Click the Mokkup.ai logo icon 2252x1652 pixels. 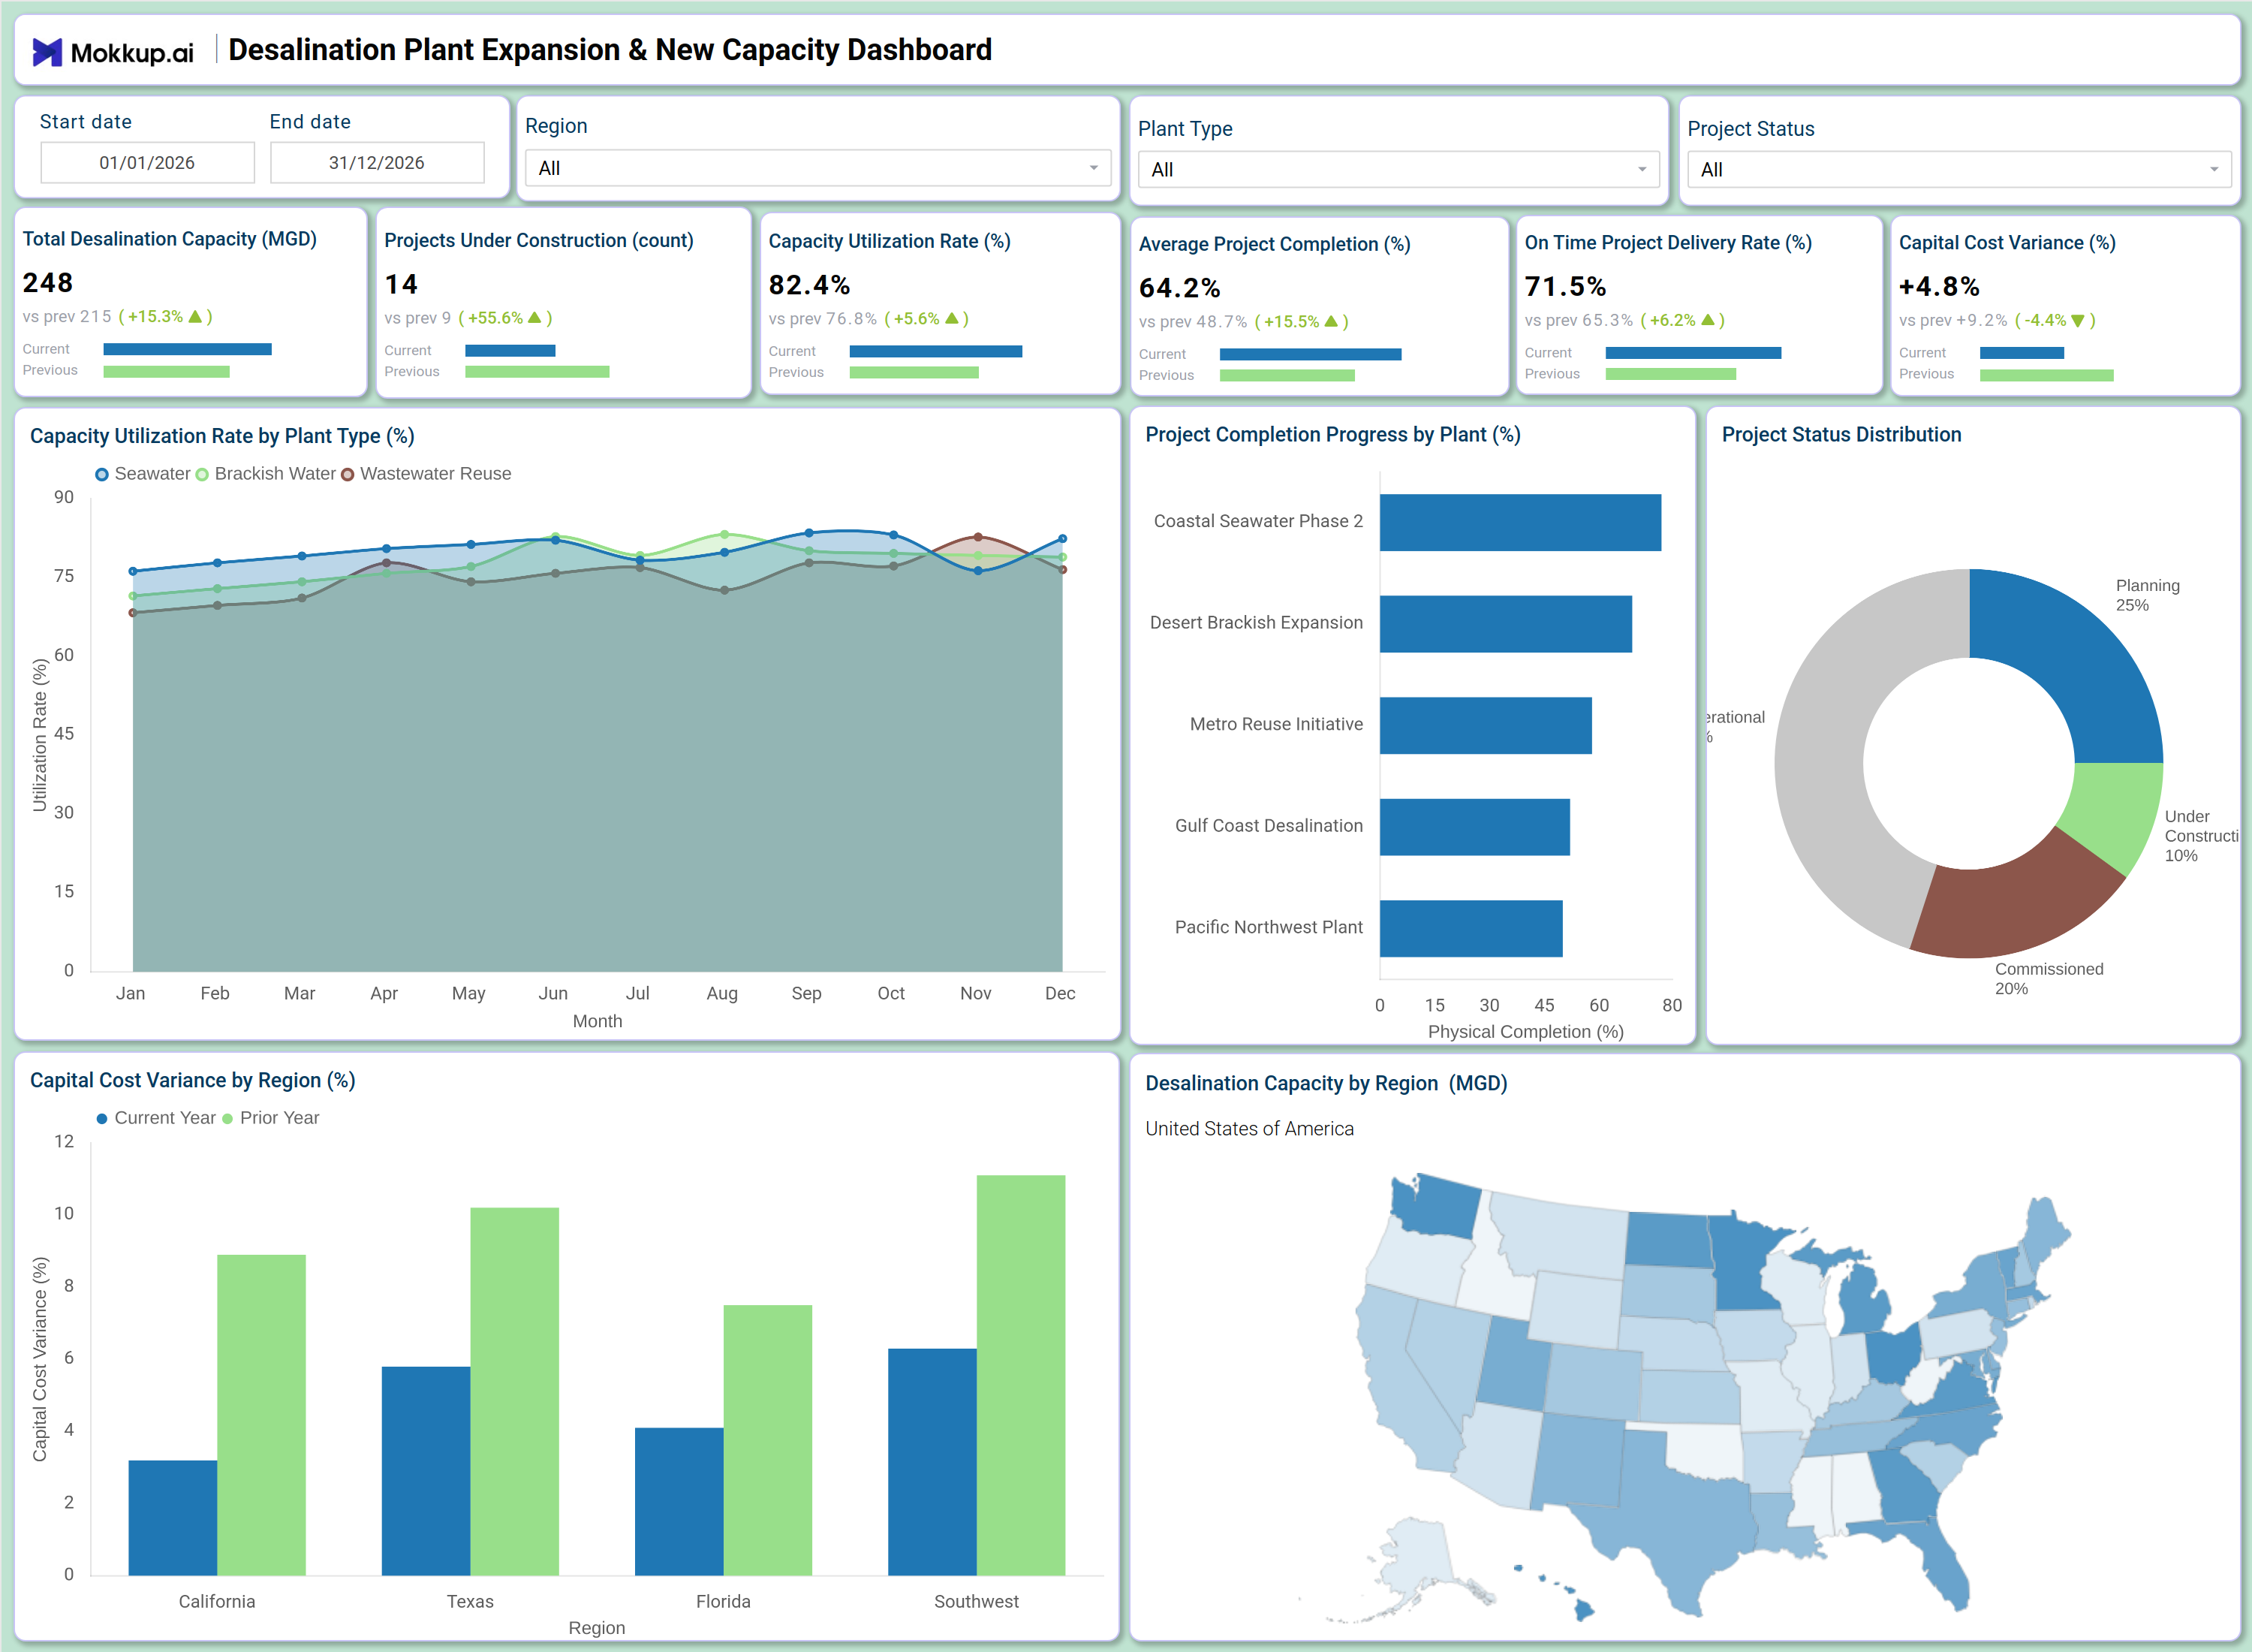(x=47, y=52)
